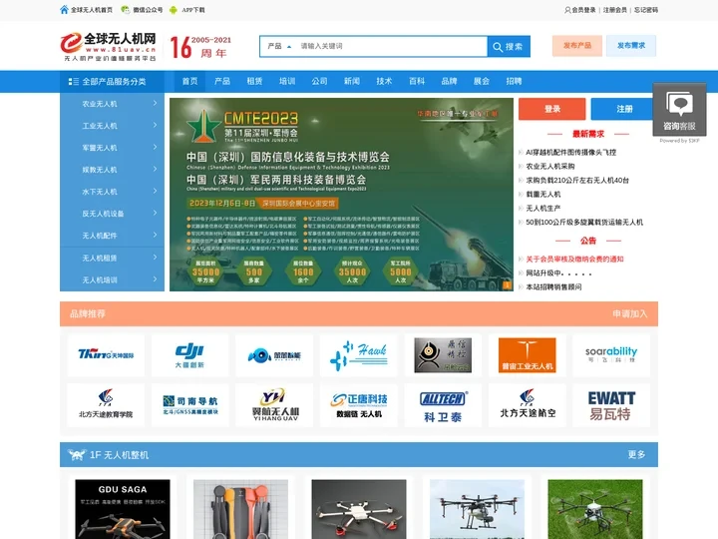718x539 pixels.
Task: Open the CMTE2023 exhibition banner
Action: [x=342, y=195]
